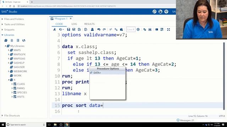Viewport: 227px width, 127px height.
Task: Open Chrome from the taskbar
Action: pyautogui.click(x=67, y=125)
